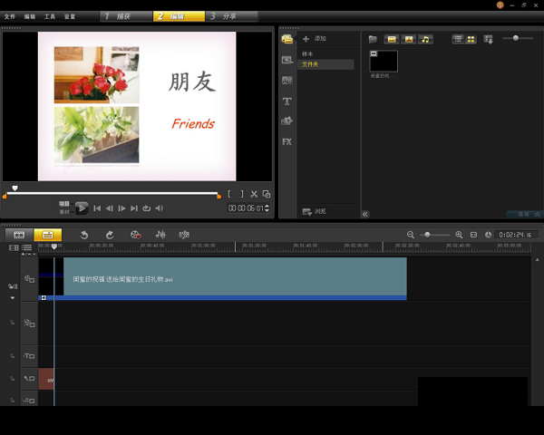This screenshot has width=544, height=435.
Task: Jump to the start (Home)
Action: click(x=97, y=208)
